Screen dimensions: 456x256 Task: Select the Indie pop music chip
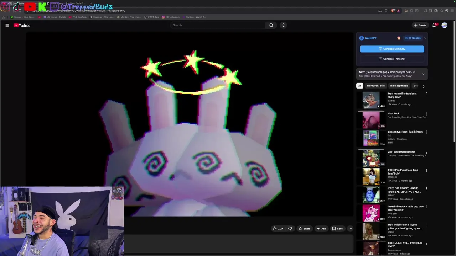[399, 86]
